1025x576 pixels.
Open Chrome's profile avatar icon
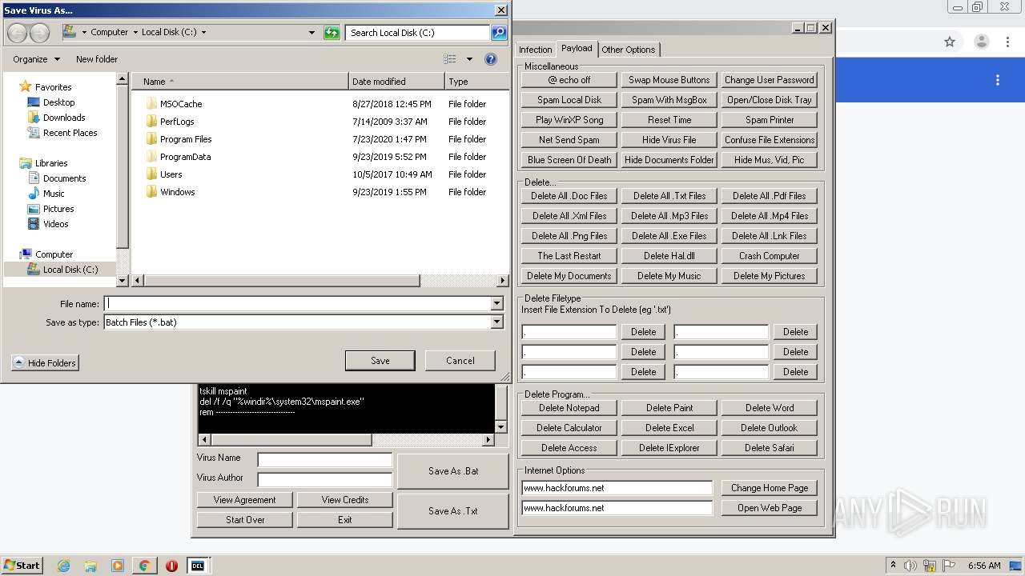pos(981,42)
